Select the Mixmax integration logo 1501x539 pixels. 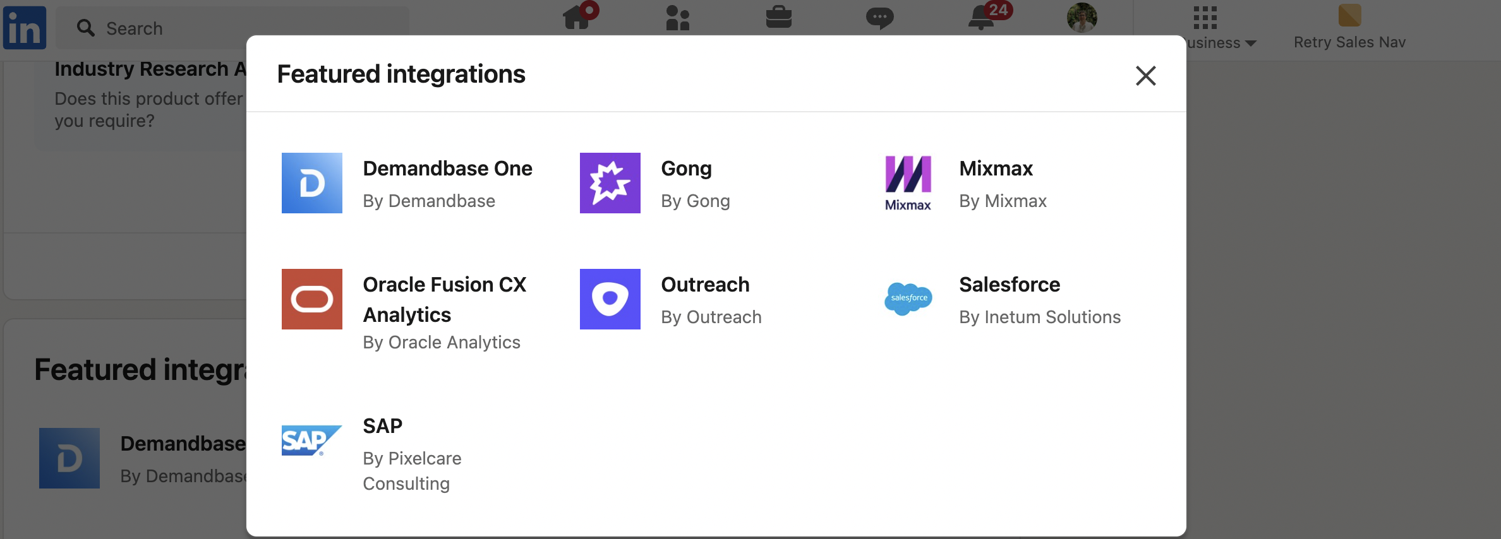pyautogui.click(x=908, y=183)
